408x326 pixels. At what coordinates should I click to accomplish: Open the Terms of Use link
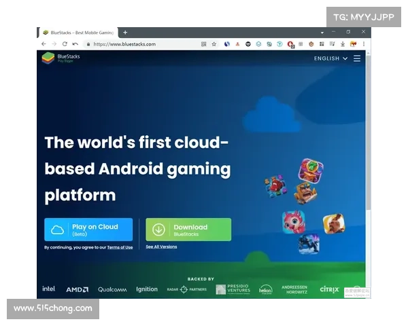[120, 247]
